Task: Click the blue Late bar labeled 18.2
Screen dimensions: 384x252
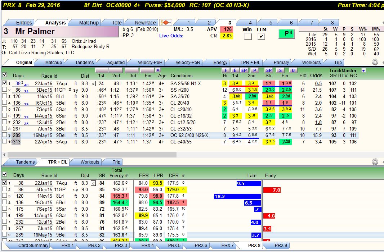Action: pyautogui.click(x=237, y=196)
